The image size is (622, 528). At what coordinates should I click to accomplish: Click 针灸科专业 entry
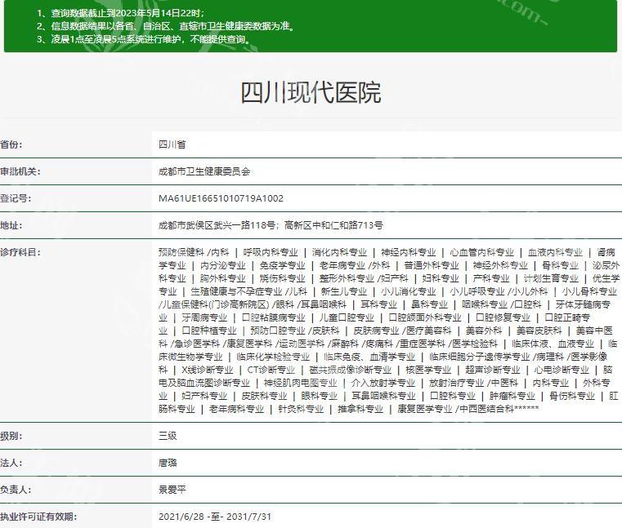tap(301, 409)
